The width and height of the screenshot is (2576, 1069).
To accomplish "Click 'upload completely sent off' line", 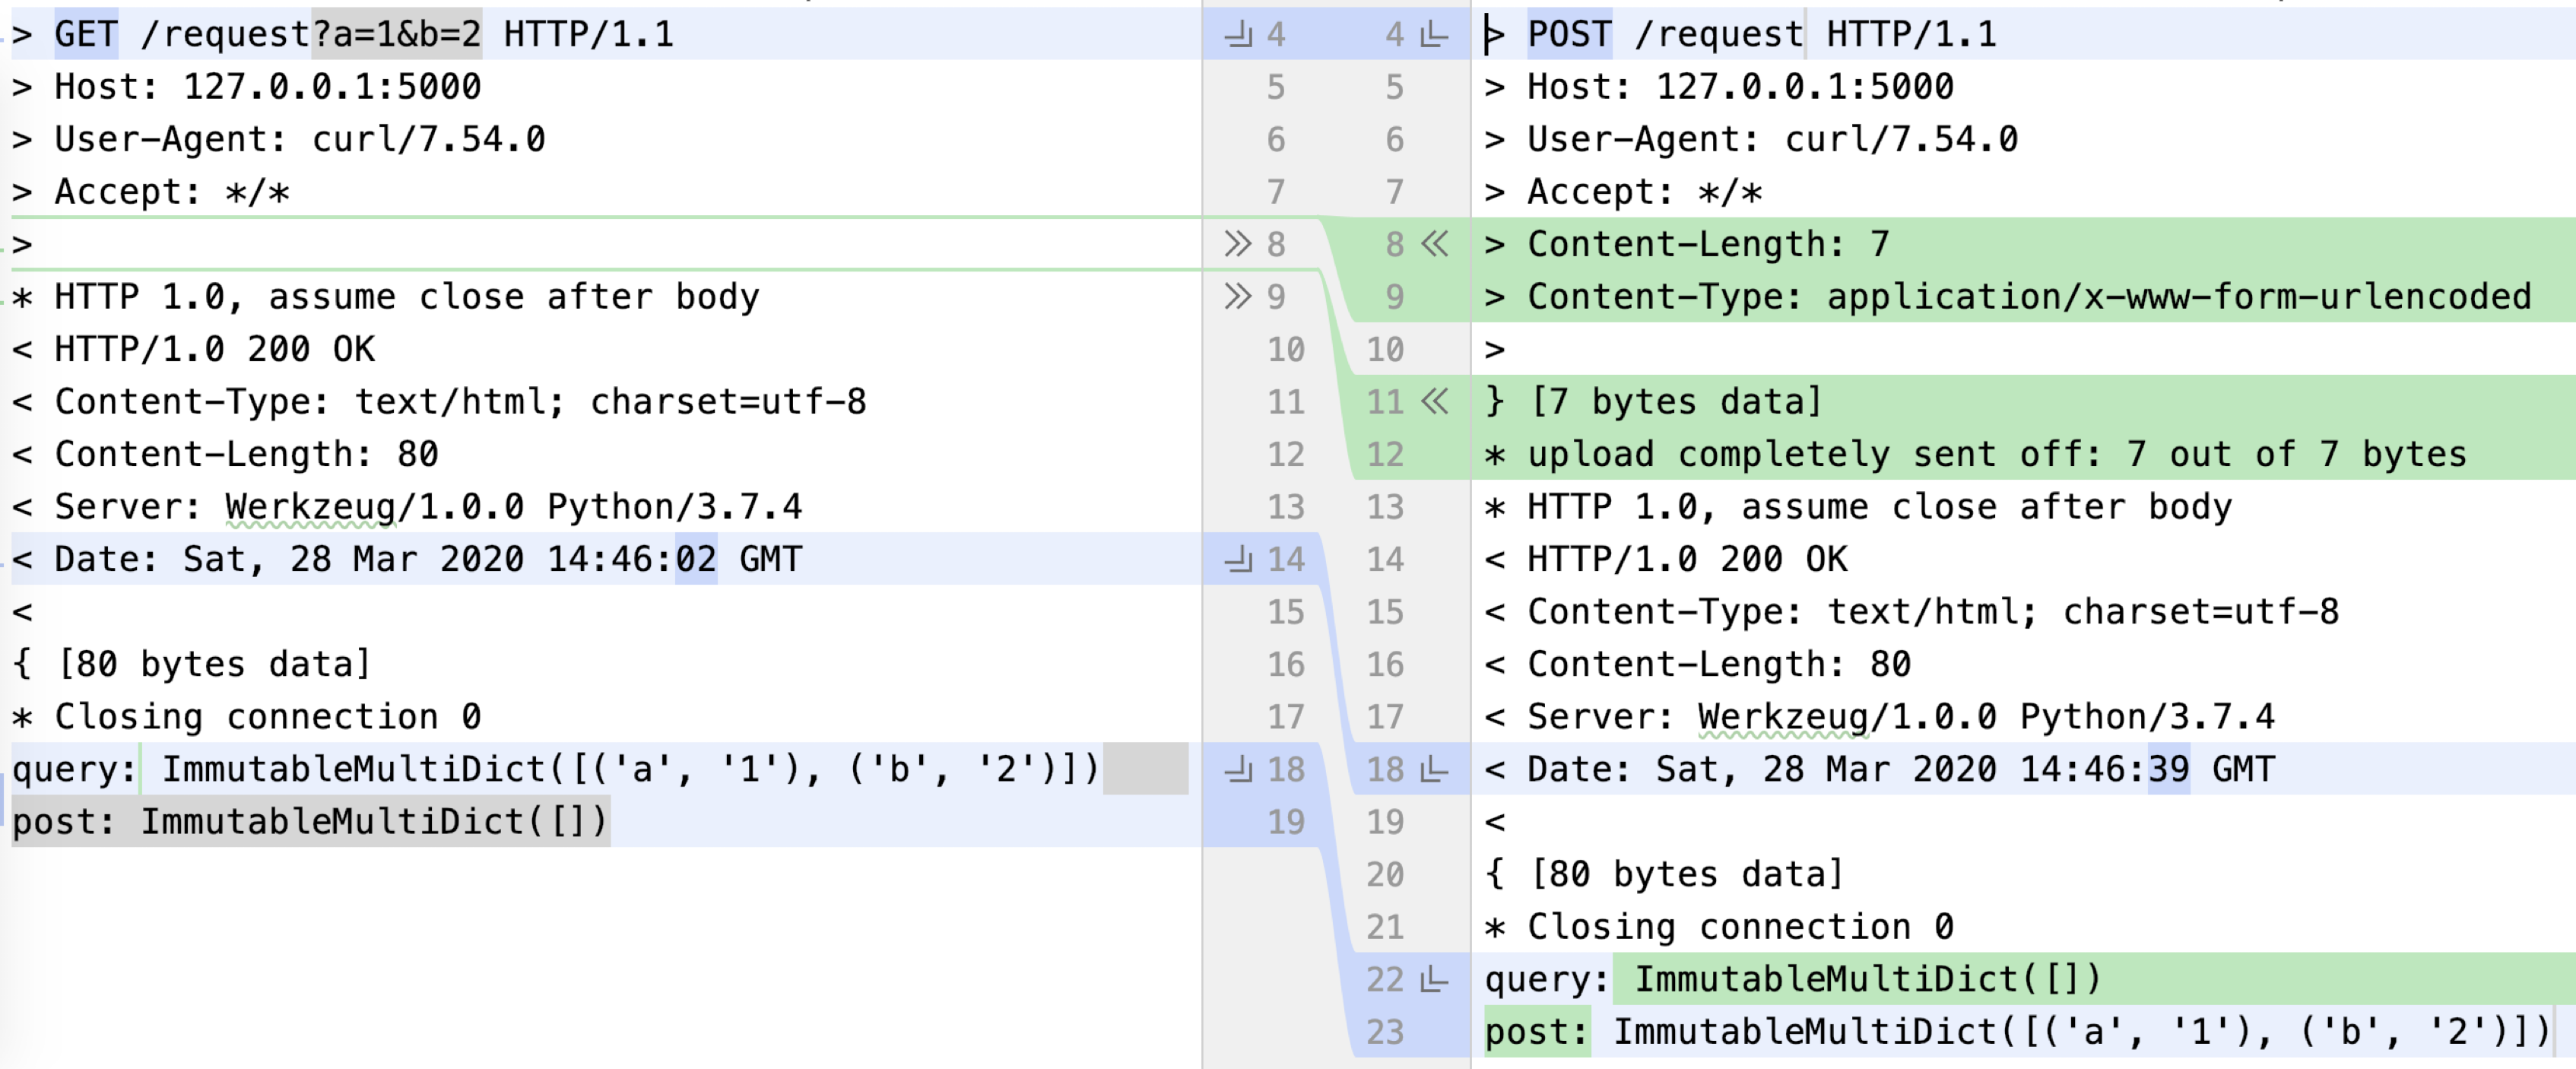I will tap(1976, 454).
